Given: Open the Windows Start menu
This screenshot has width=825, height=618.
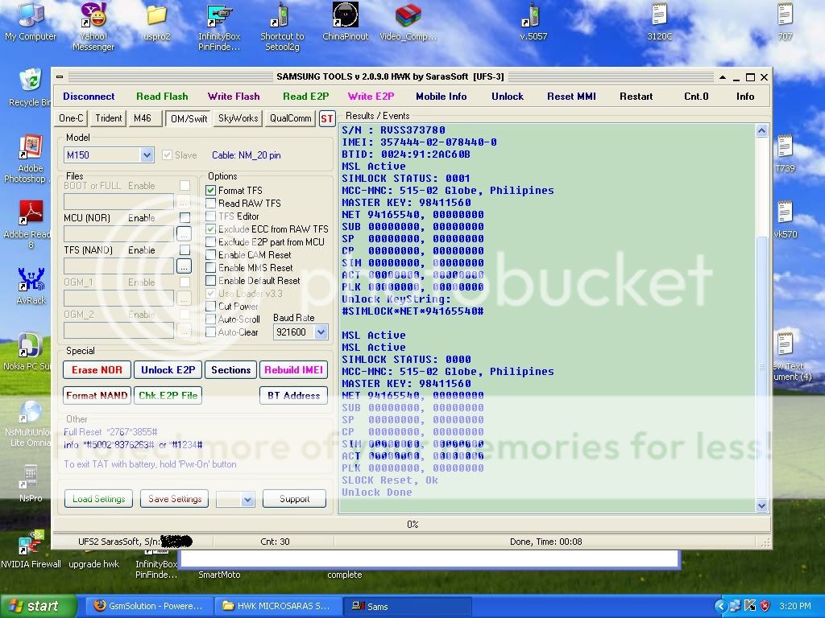Looking at the screenshot, I should pos(37,607).
